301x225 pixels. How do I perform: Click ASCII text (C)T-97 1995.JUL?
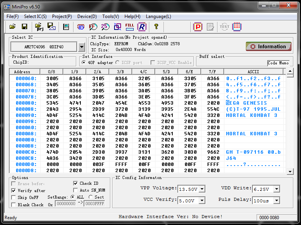(x=253, y=109)
